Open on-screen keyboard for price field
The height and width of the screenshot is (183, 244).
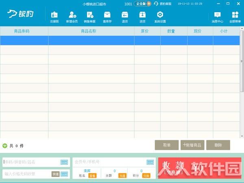[64, 174]
